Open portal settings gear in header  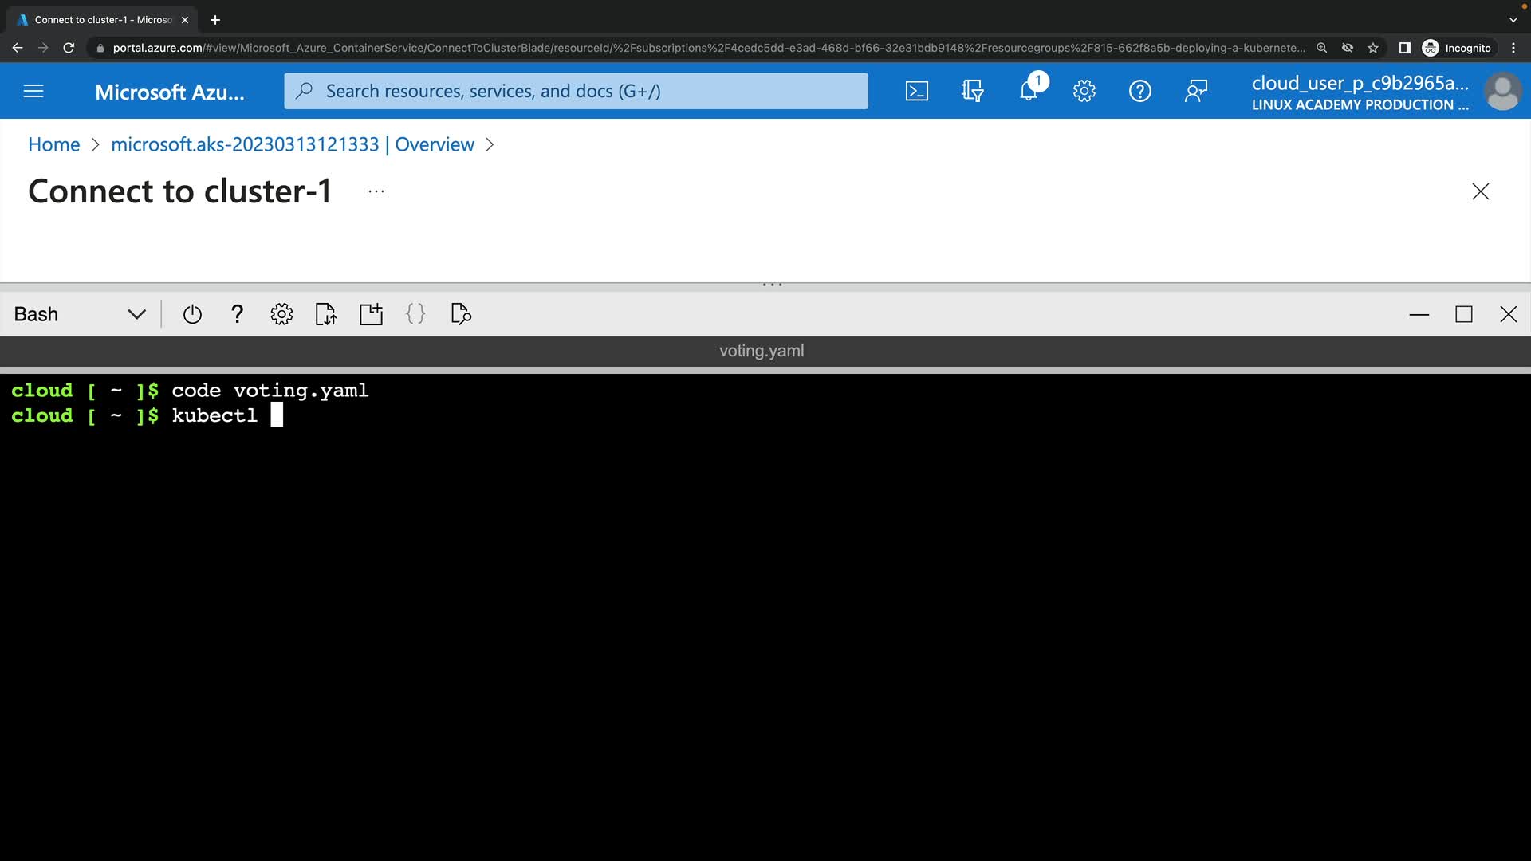[1084, 91]
